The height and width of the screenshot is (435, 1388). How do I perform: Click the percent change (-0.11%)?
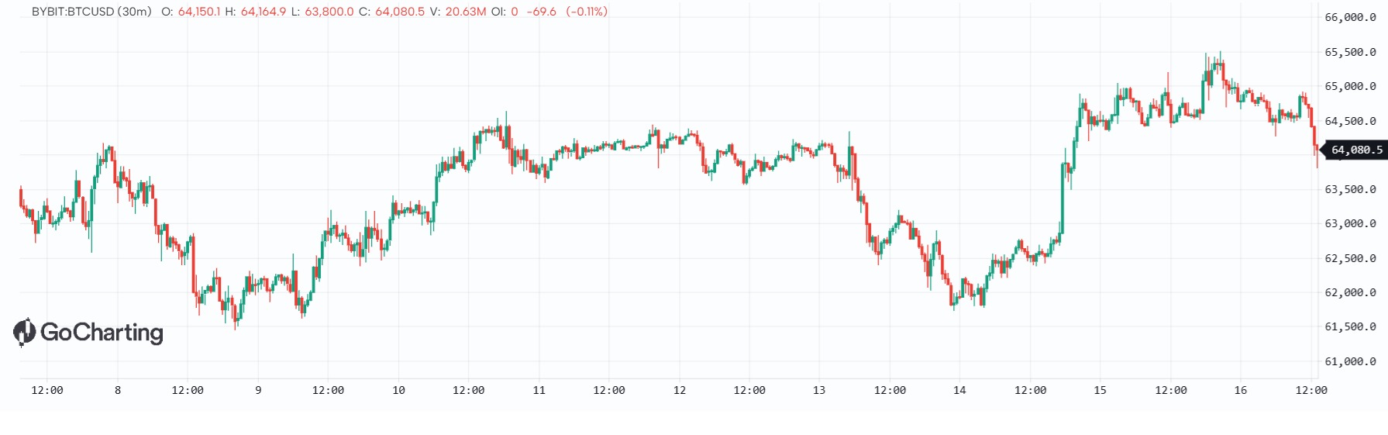(587, 12)
